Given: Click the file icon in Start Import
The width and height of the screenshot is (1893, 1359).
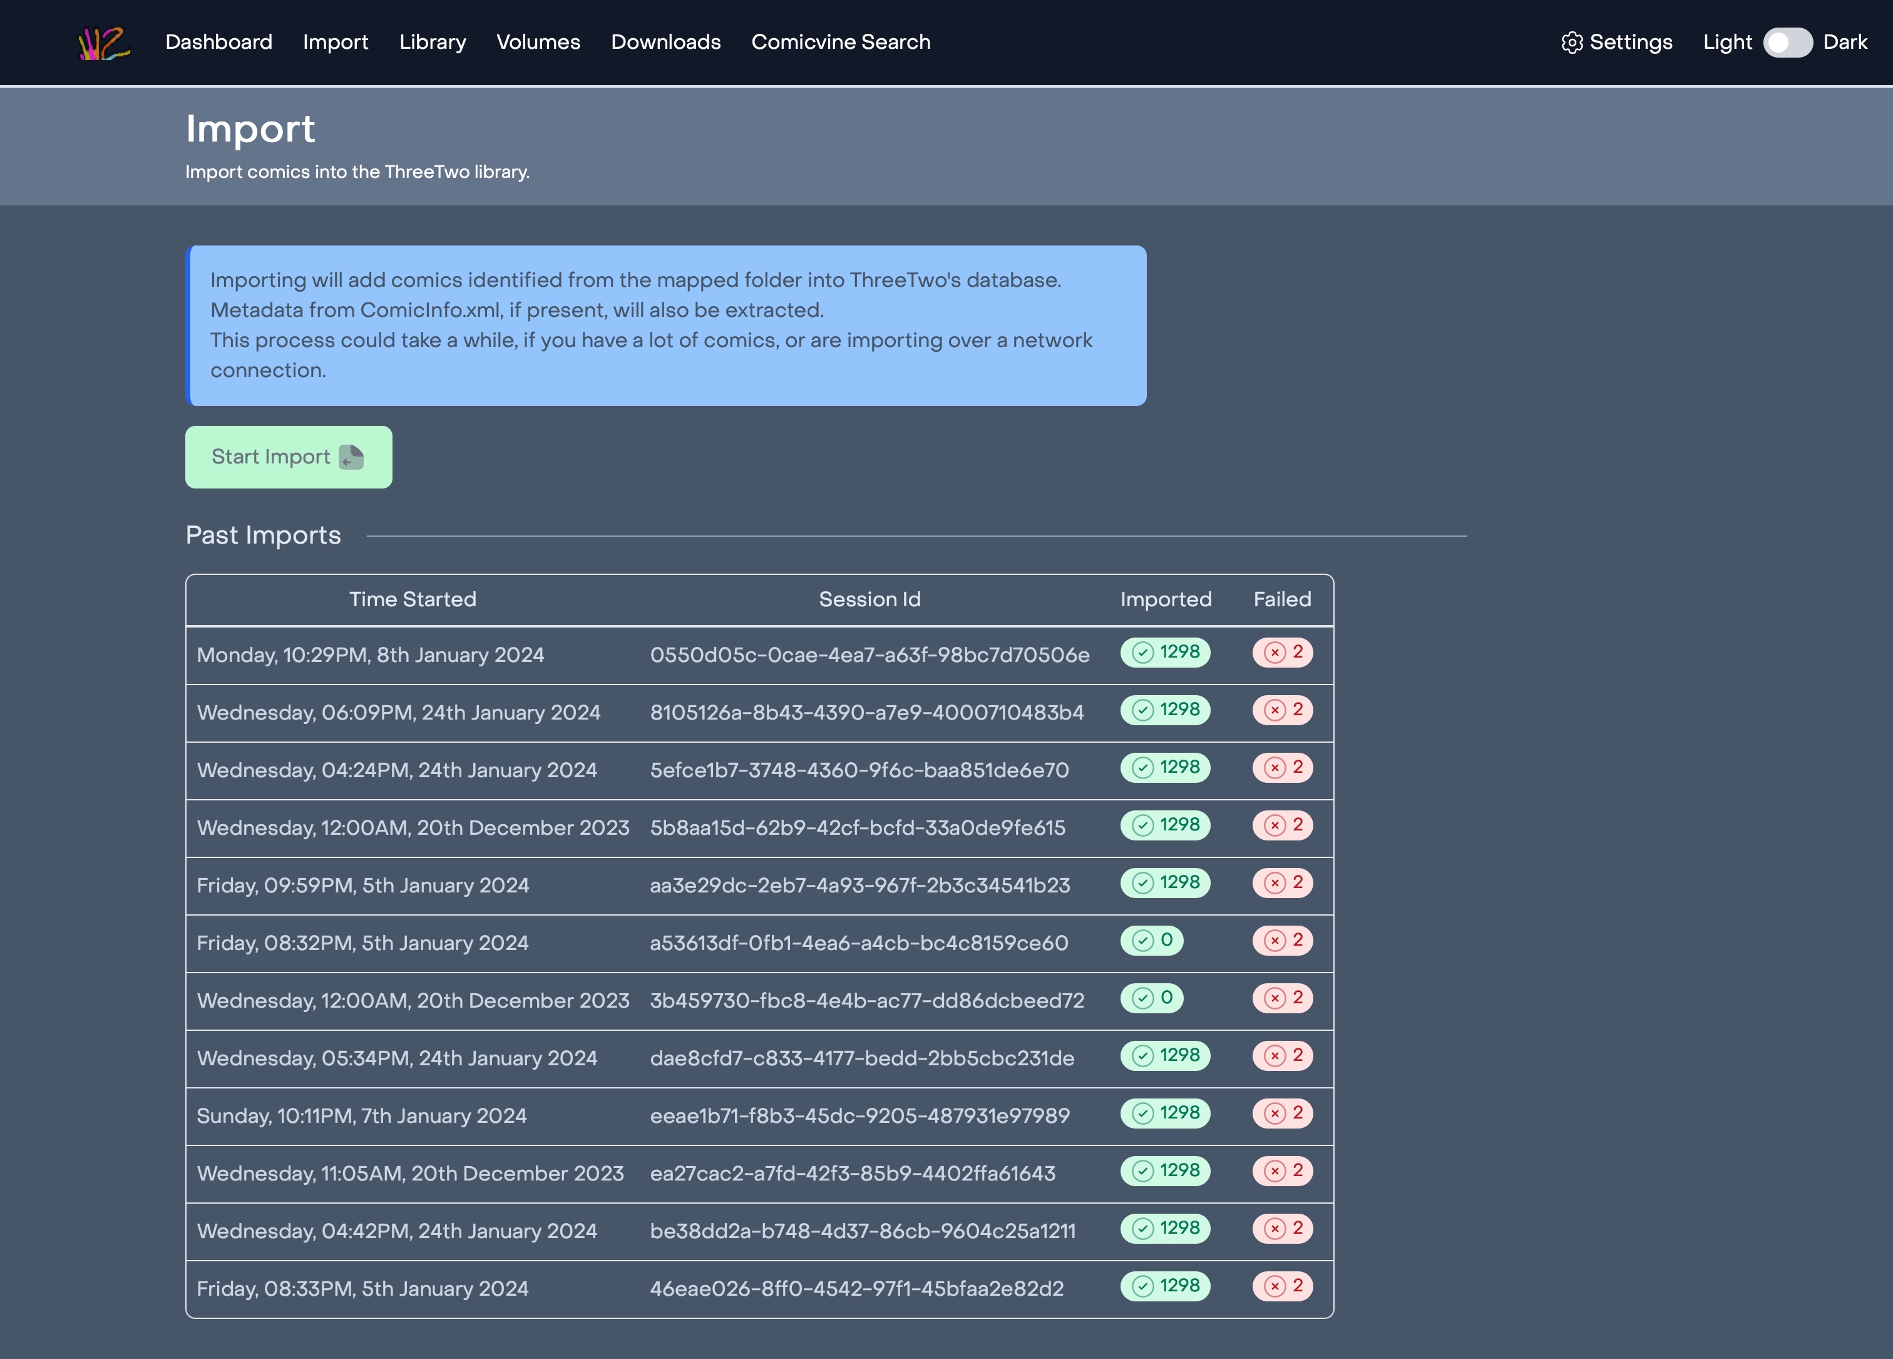Looking at the screenshot, I should pos(351,457).
